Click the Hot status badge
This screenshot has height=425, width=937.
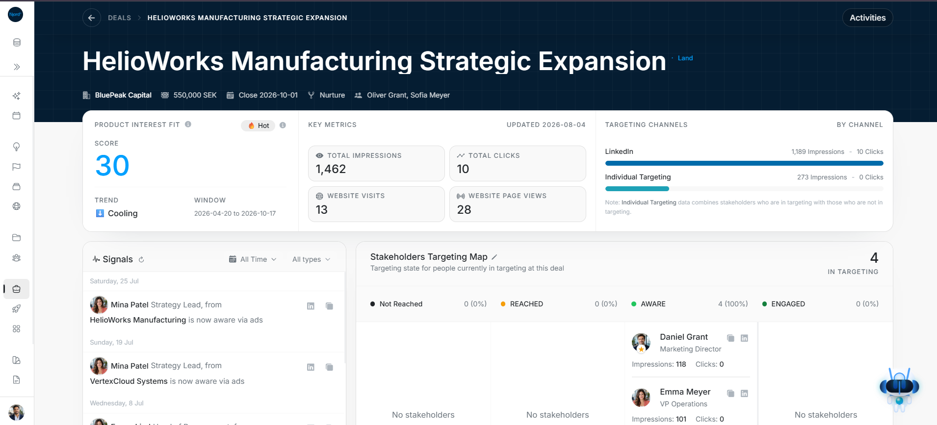tap(258, 125)
